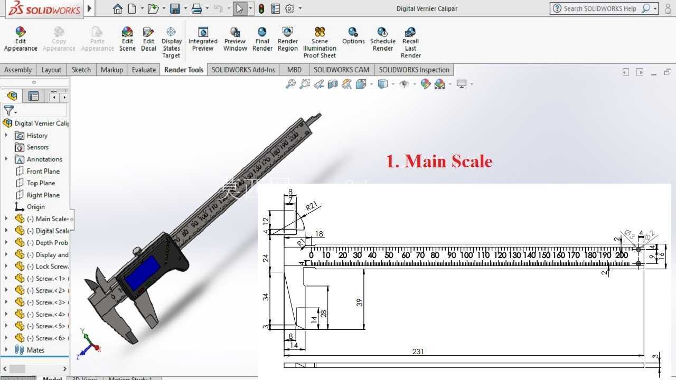Viewport: 676px width, 380px height.
Task: Switch to the Sketch tab
Action: [x=81, y=70]
